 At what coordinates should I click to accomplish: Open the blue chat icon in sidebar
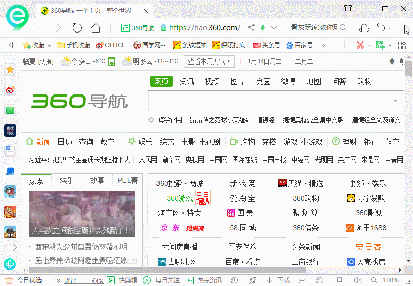10,171
